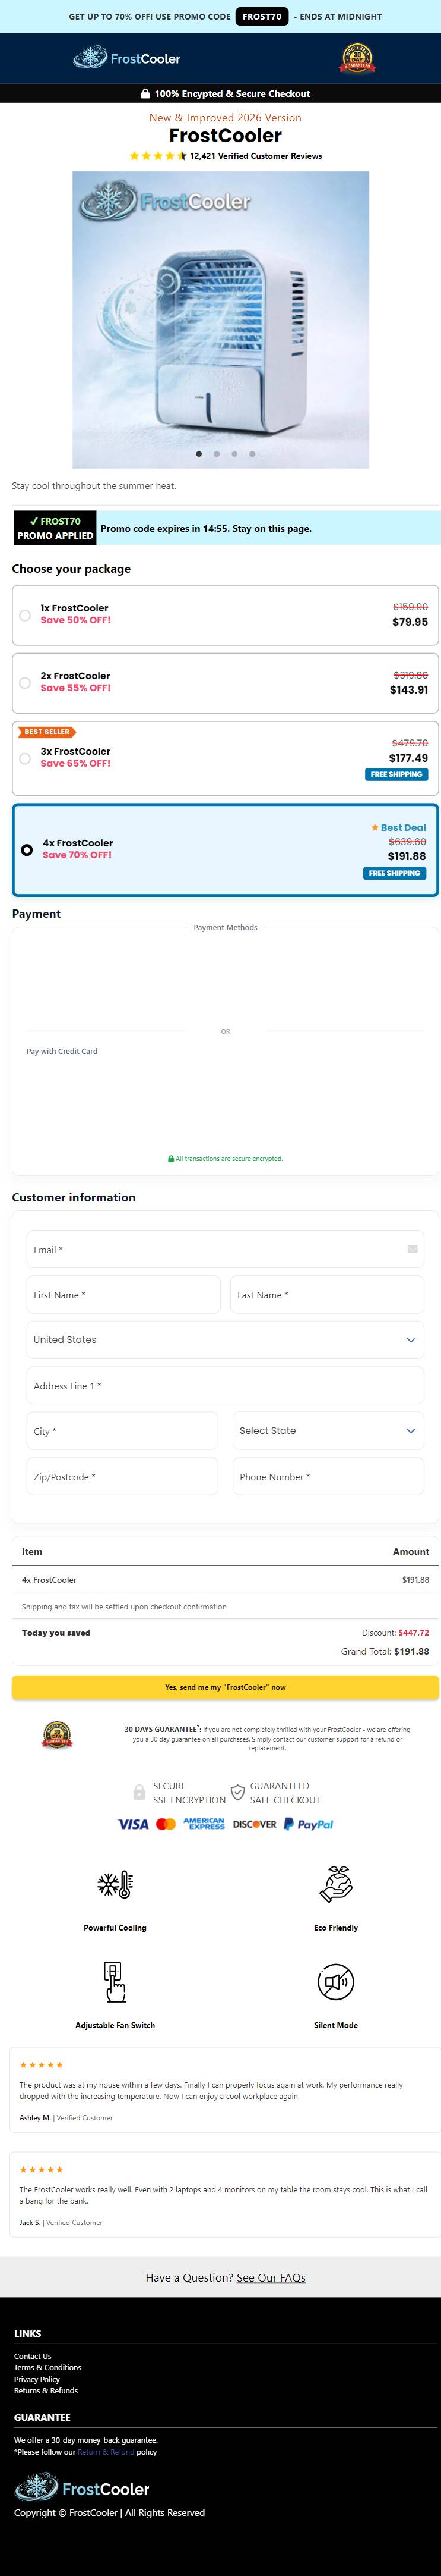
Task: Click Yes, send me my FrostCooler now button
Action: 226,1687
